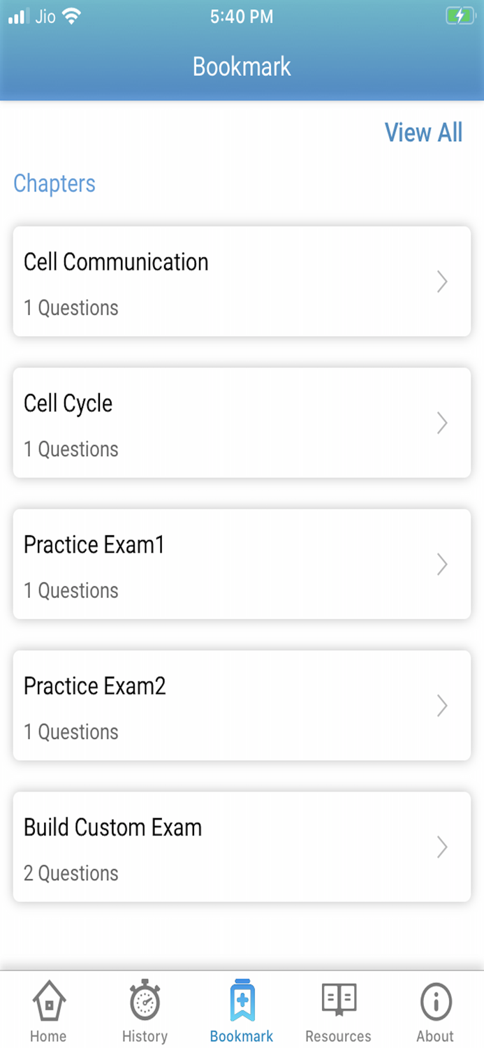Open the View All link

(423, 132)
